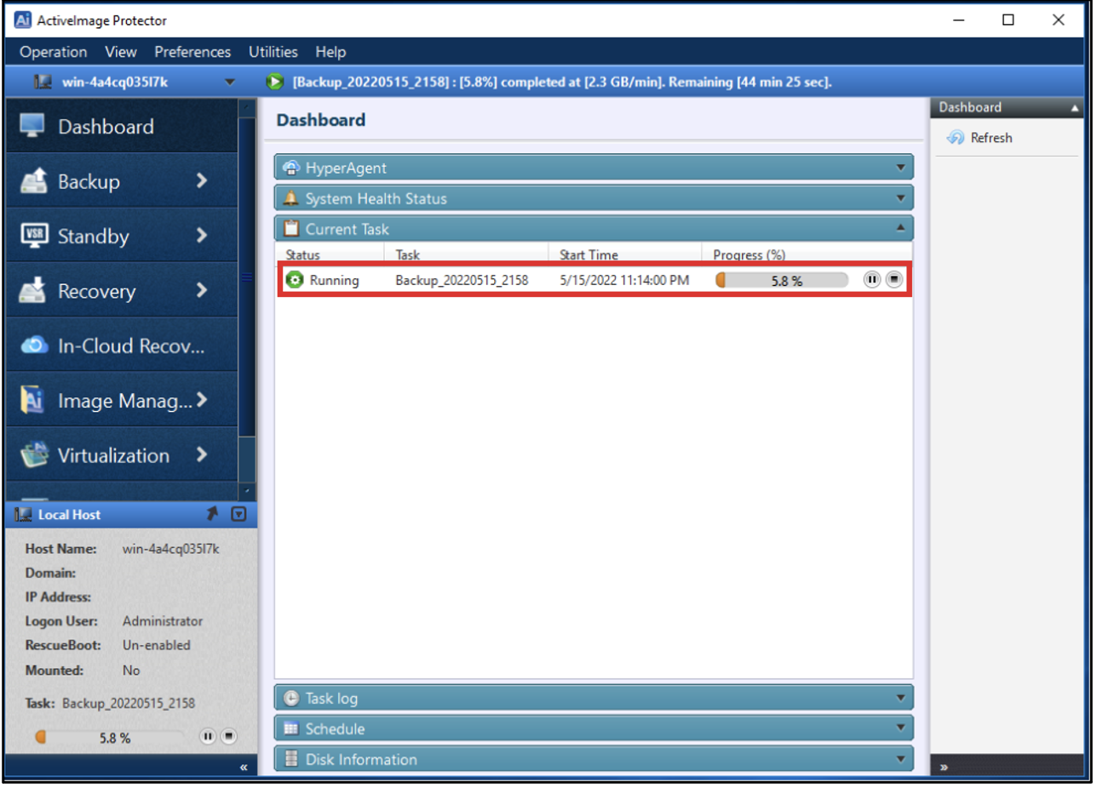This screenshot has height=788, width=1097.
Task: Sort by the Start Time column header
Action: pyautogui.click(x=625, y=254)
